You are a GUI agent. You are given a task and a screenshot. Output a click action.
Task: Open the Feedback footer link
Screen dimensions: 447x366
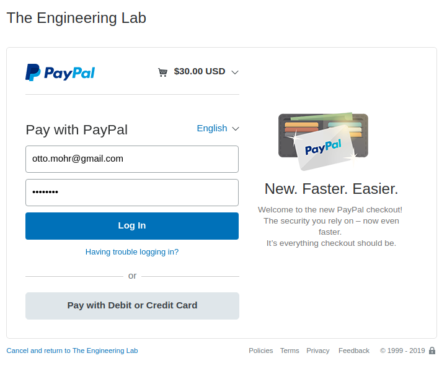(x=354, y=351)
